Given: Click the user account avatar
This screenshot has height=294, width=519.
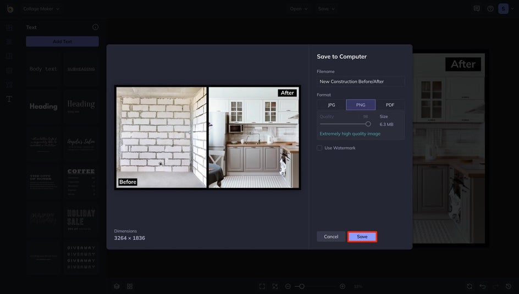Looking at the screenshot, I should 503,9.
